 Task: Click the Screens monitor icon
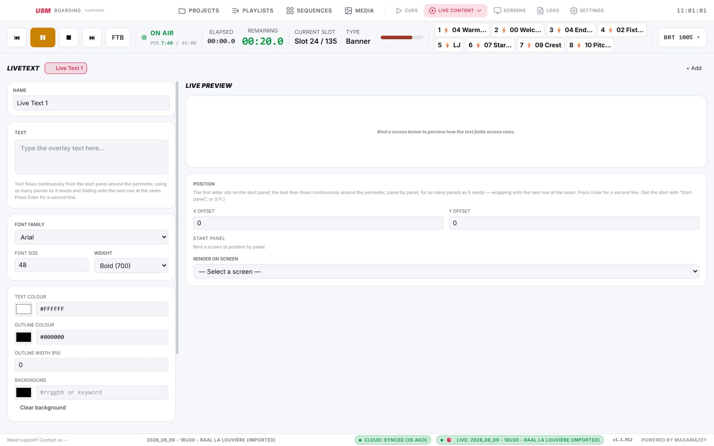point(497,10)
